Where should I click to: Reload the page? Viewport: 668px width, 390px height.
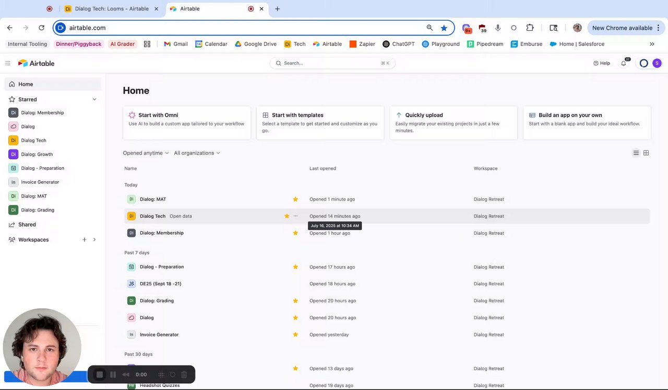[x=41, y=28]
